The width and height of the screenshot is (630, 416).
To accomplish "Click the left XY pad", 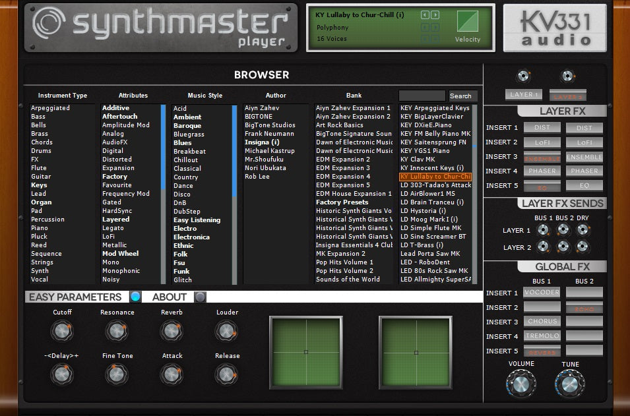I will (305, 352).
